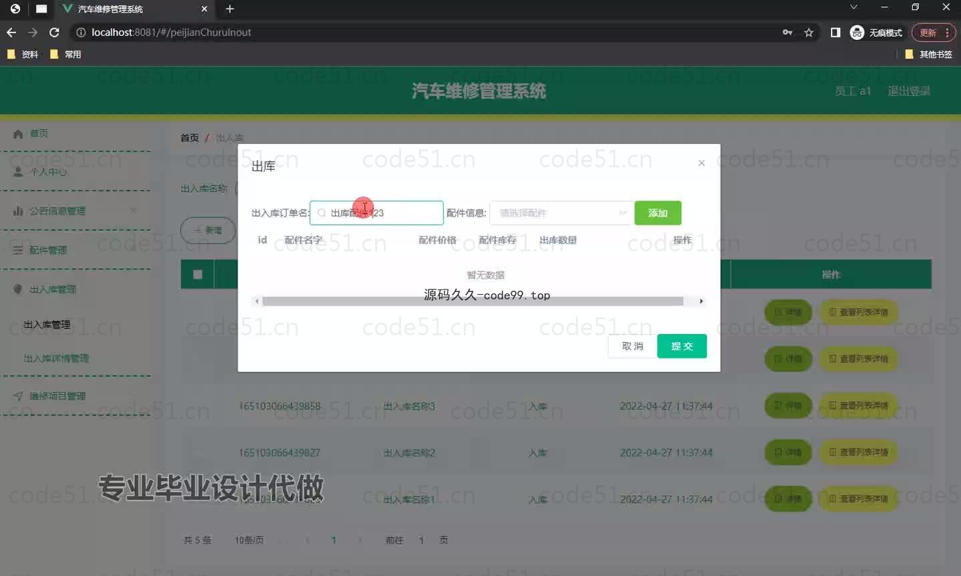Close the 出库 dialog with the X icon

pos(701,163)
